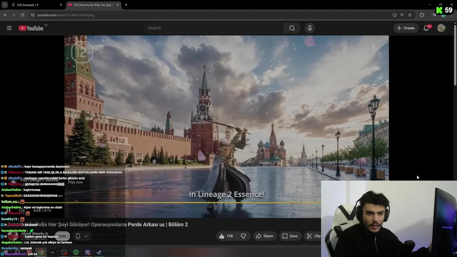Click chat username hasankartonkele
Image resolution: width=457 pixels, height=257 pixels.
[x=14, y=231]
